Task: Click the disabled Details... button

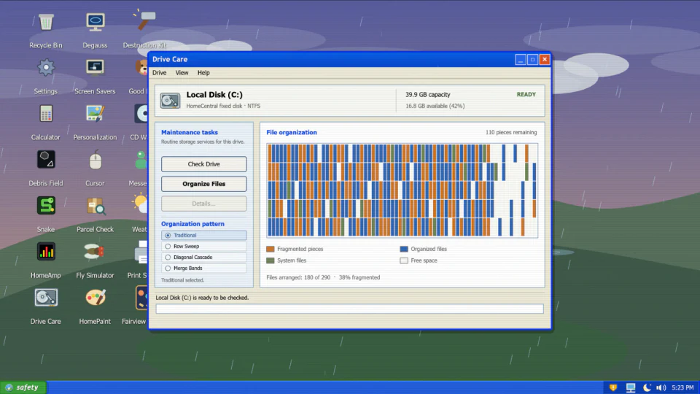Action: coord(204,204)
